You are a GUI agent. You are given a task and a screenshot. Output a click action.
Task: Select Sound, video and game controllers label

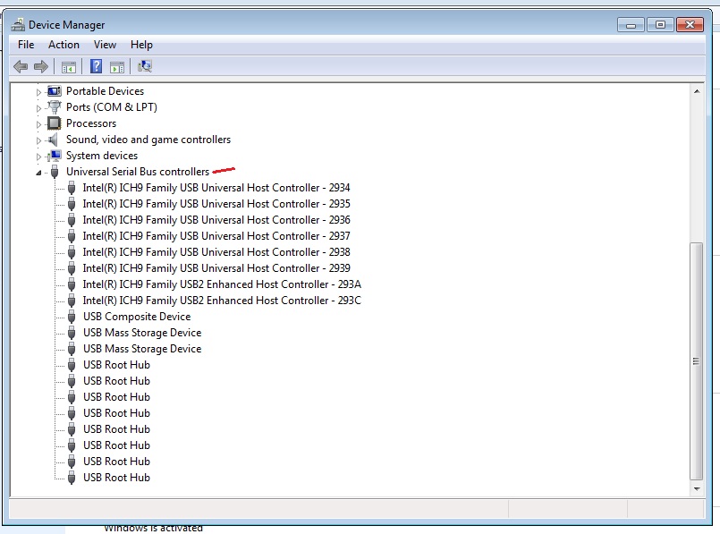coord(148,140)
